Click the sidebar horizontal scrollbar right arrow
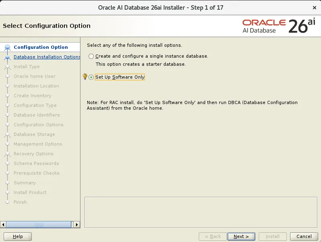The image size is (321, 242). coord(77,225)
